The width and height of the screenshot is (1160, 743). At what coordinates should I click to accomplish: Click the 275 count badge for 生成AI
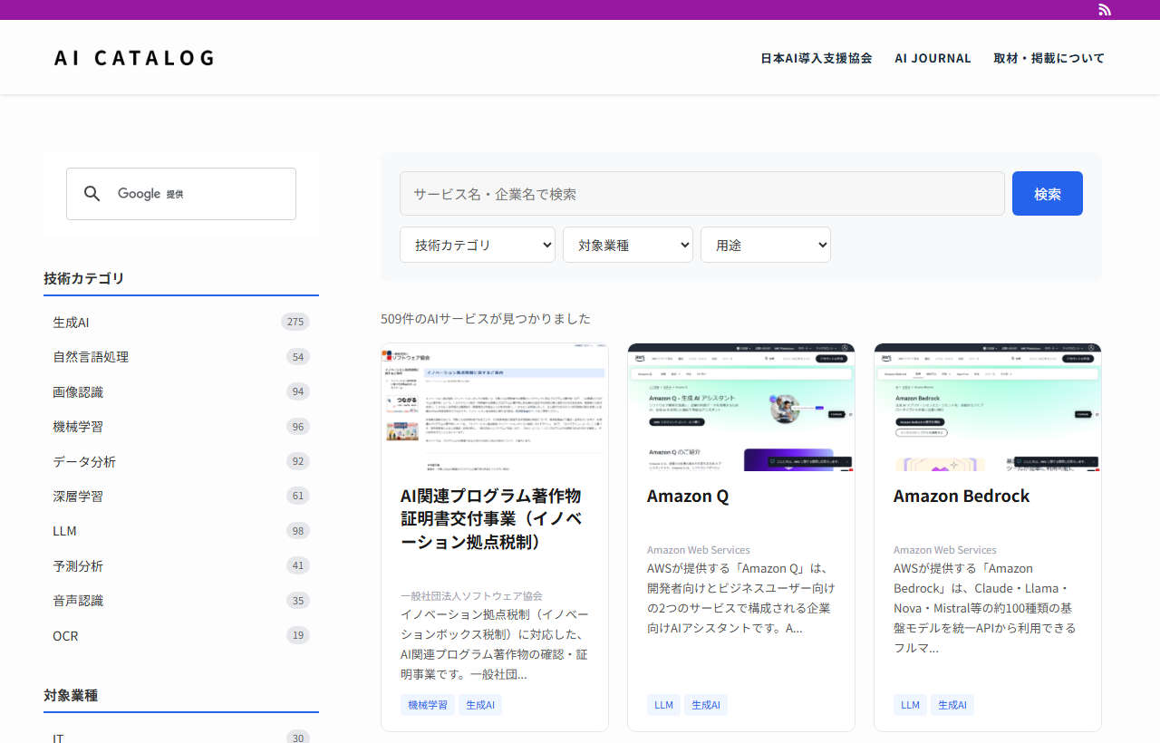click(x=295, y=322)
